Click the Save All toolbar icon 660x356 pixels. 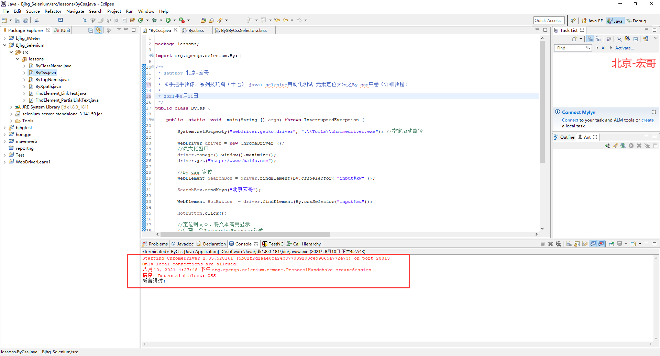click(x=25, y=21)
